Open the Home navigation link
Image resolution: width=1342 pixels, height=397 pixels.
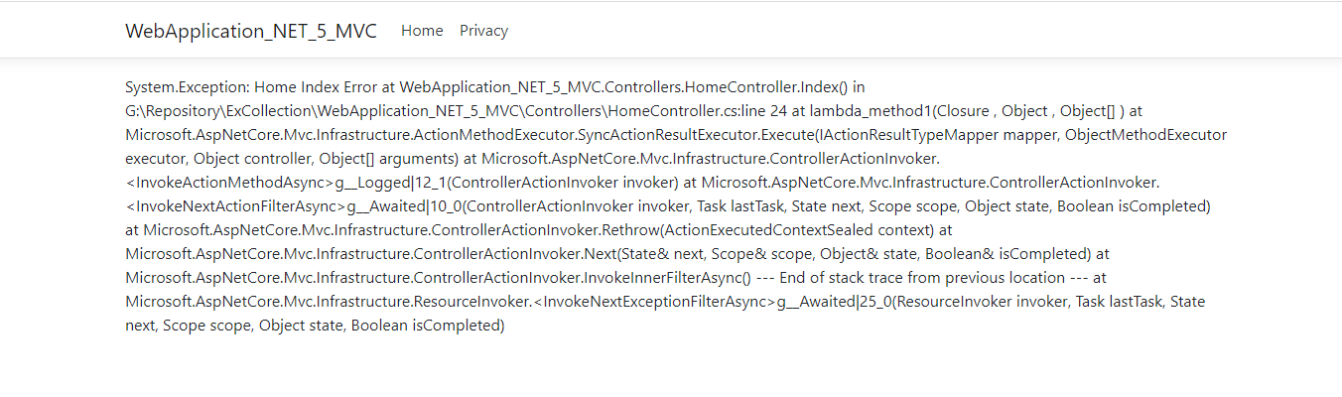tap(422, 31)
